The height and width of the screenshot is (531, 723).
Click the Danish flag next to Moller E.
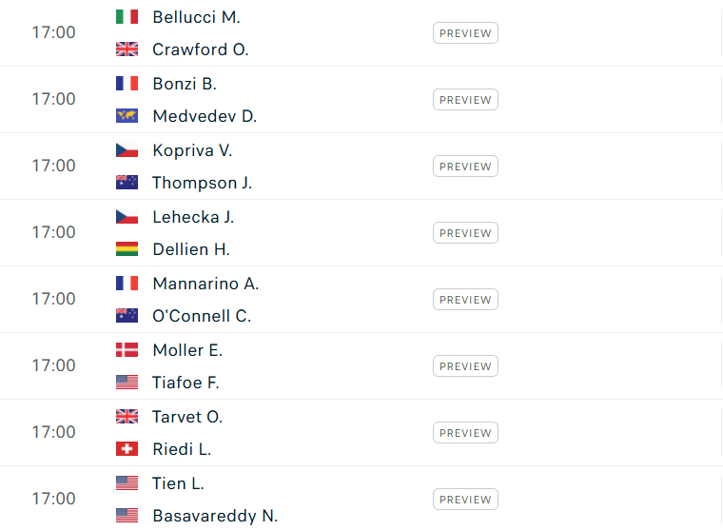point(127,350)
